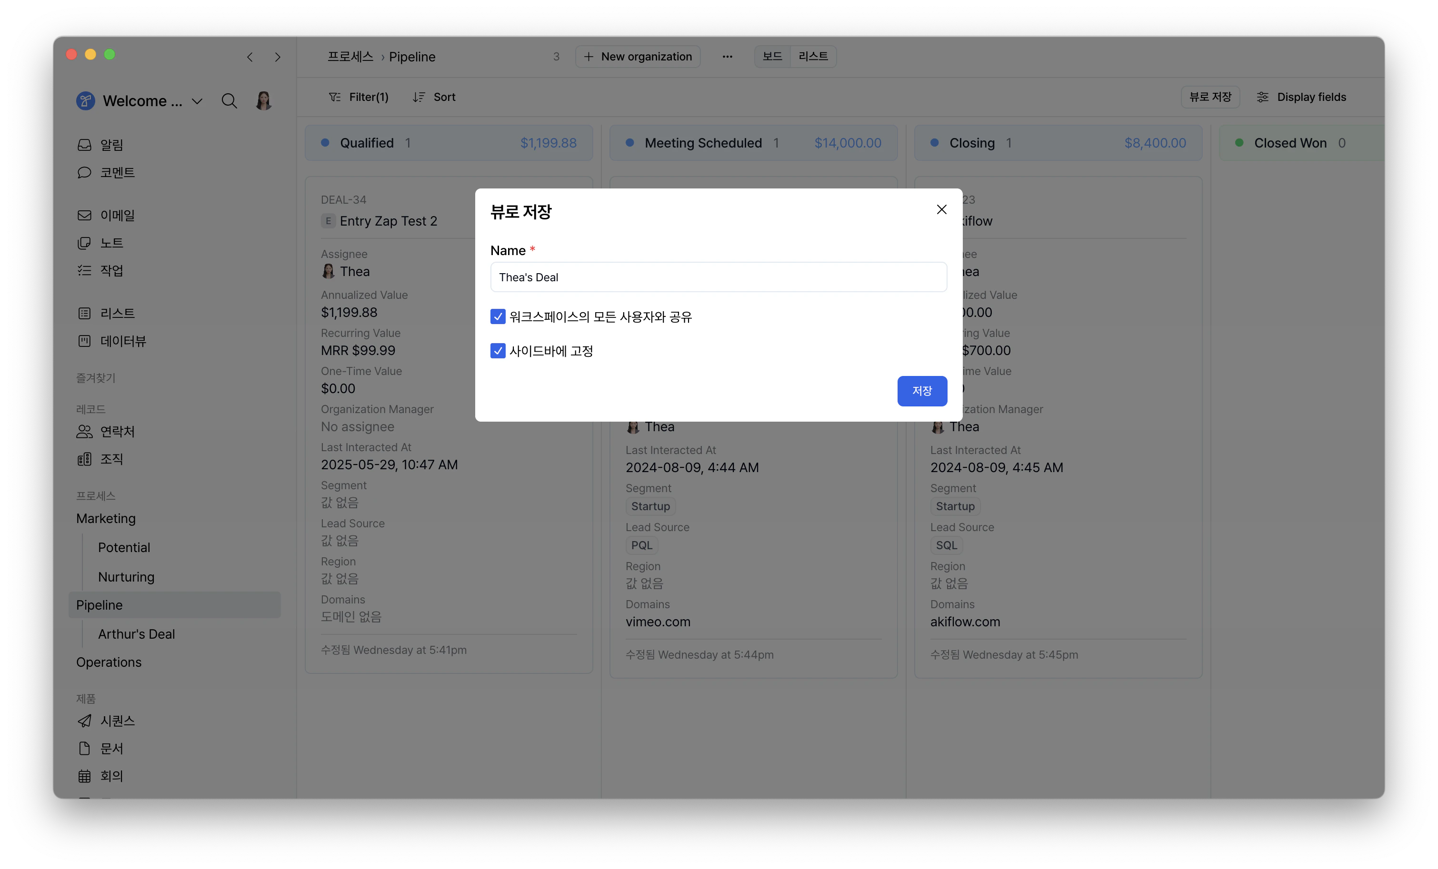
Task: Open 코멘트 comments bubble icon
Action: (85, 173)
